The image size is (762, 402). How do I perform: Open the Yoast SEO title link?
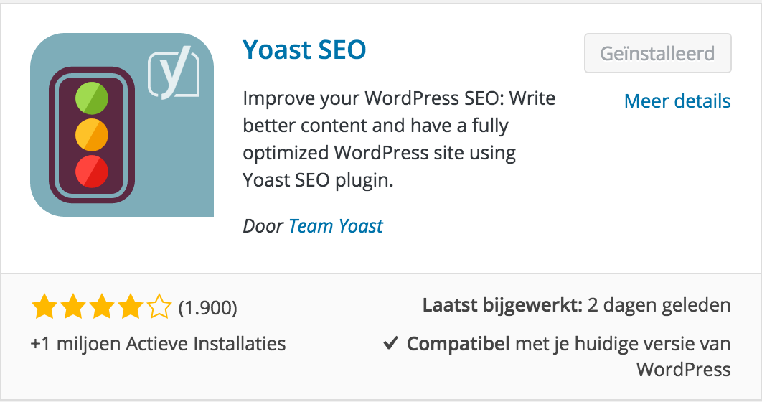304,50
